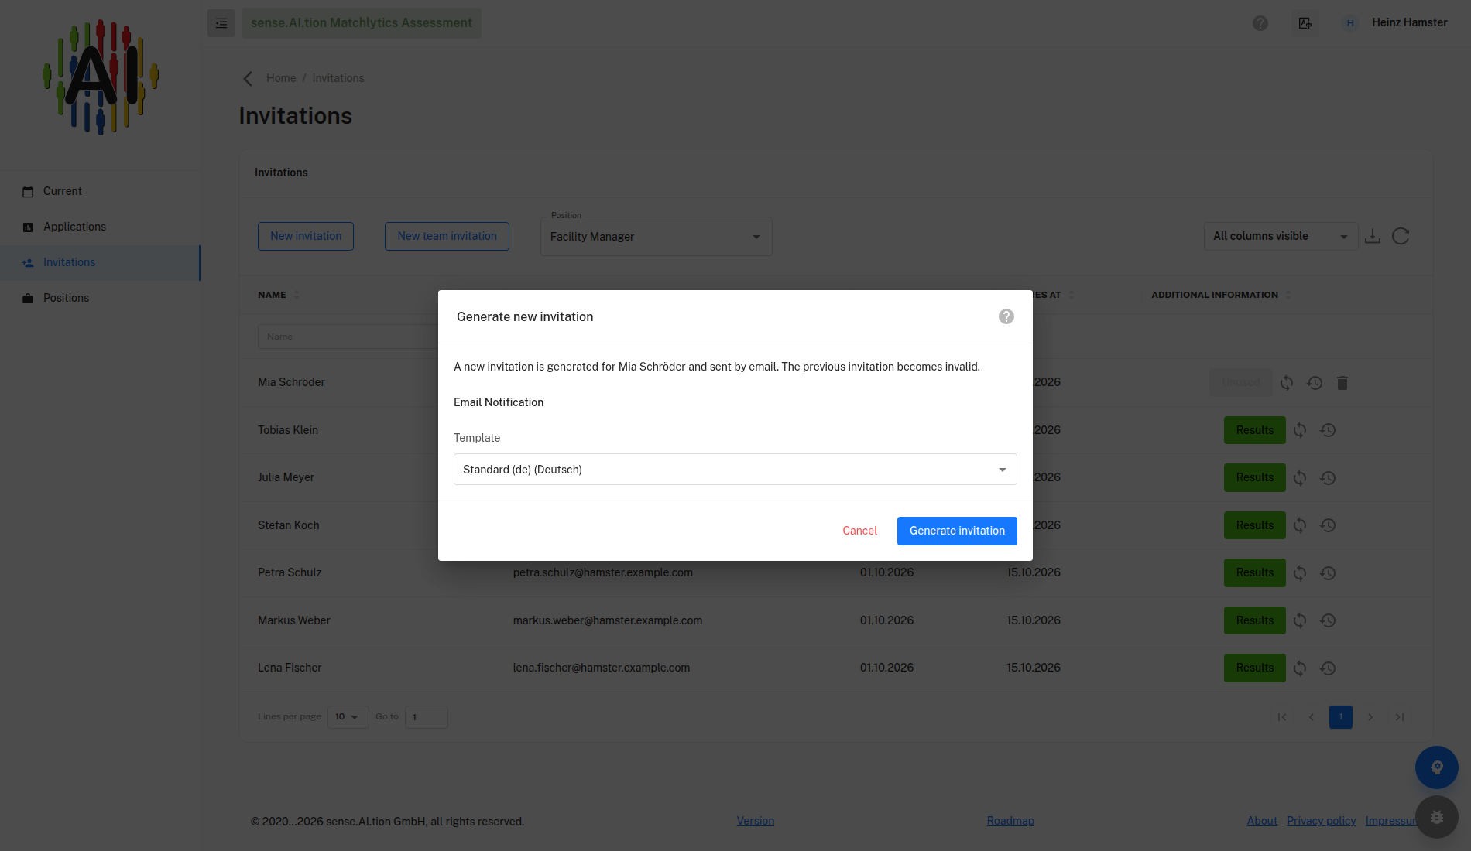Open the Template dropdown in dialog
The height and width of the screenshot is (851, 1471).
735,470
